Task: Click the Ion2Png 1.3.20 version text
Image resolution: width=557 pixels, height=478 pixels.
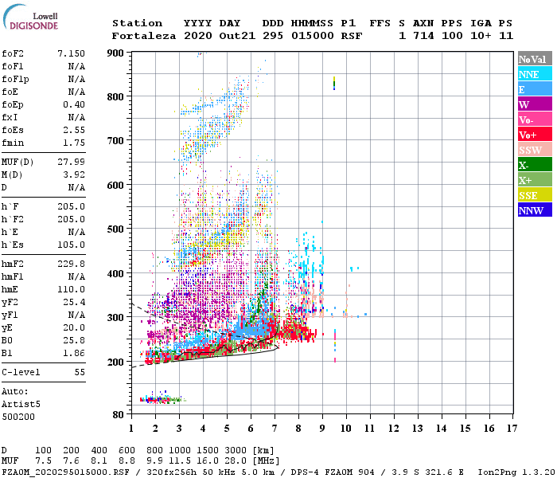Action: pyautogui.click(x=516, y=472)
